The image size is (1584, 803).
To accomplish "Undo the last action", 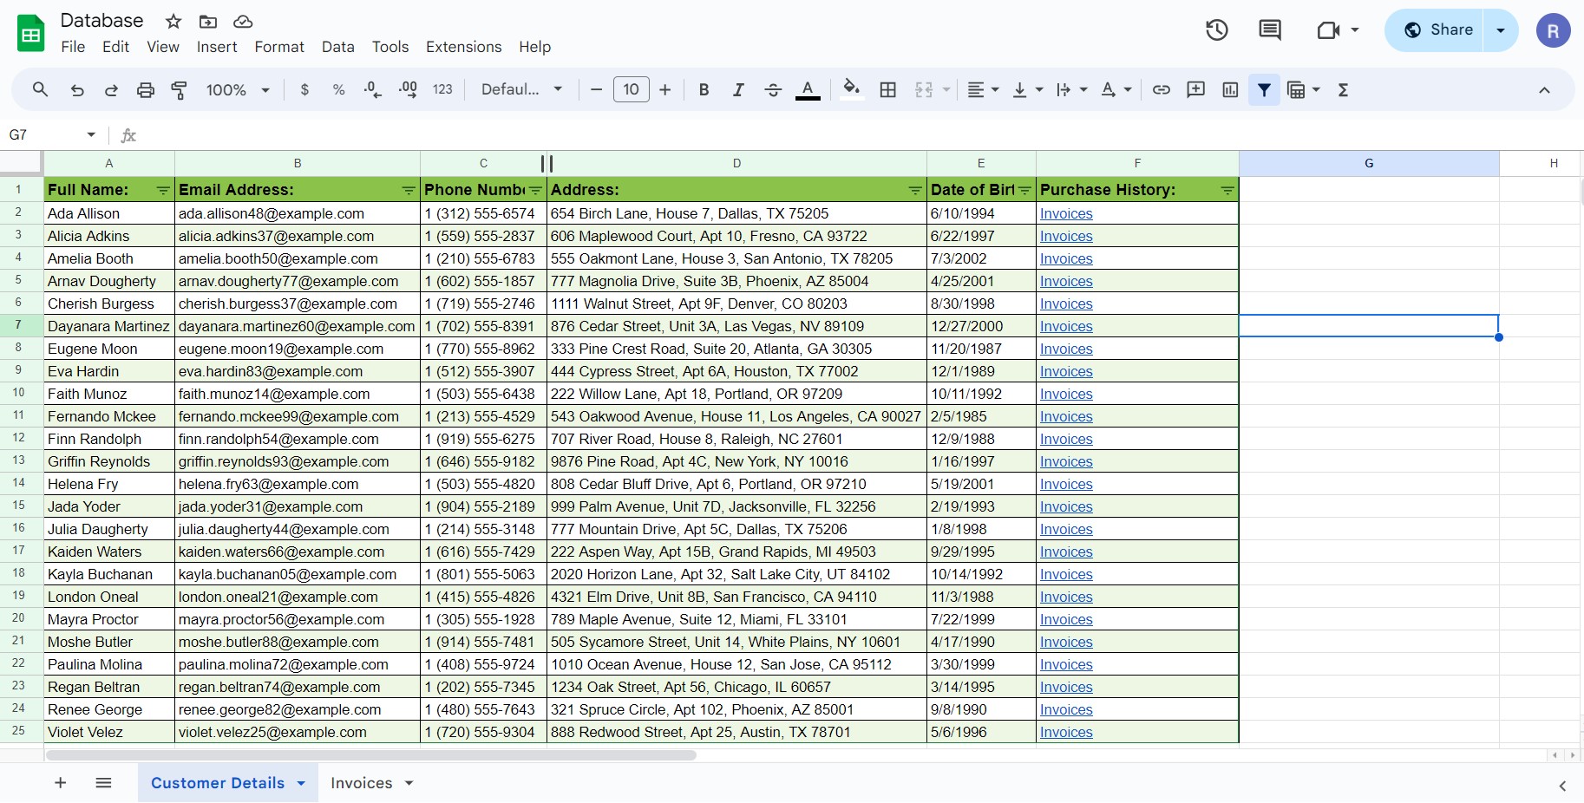I will point(77,89).
